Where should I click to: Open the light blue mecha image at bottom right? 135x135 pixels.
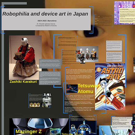116,130
